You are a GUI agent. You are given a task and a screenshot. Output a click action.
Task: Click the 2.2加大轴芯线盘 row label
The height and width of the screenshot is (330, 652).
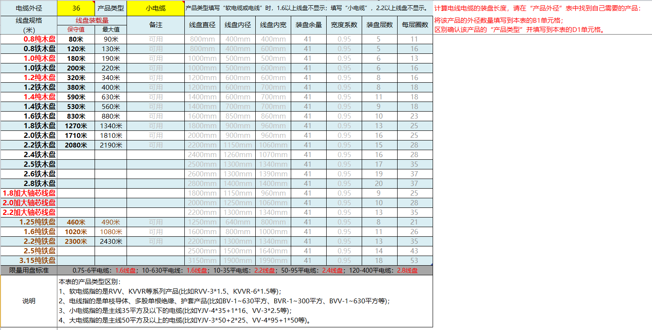coord(29,212)
